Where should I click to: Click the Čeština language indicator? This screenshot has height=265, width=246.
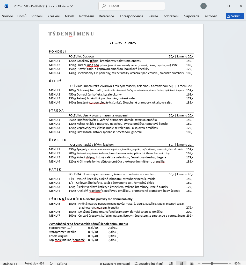tap(62, 263)
